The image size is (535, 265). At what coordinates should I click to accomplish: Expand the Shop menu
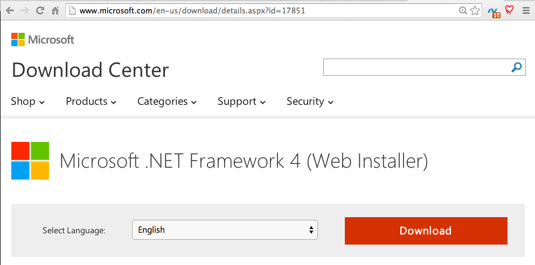point(28,102)
